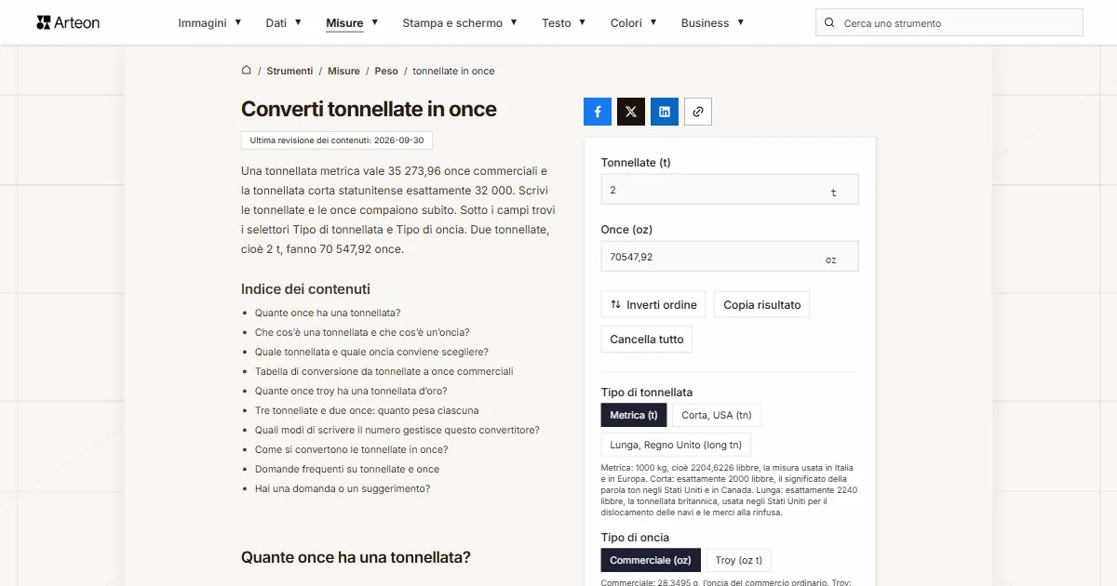Open Domande frequenti su tonnellate e once
Screen dimensions: 1117x586
click(x=347, y=469)
